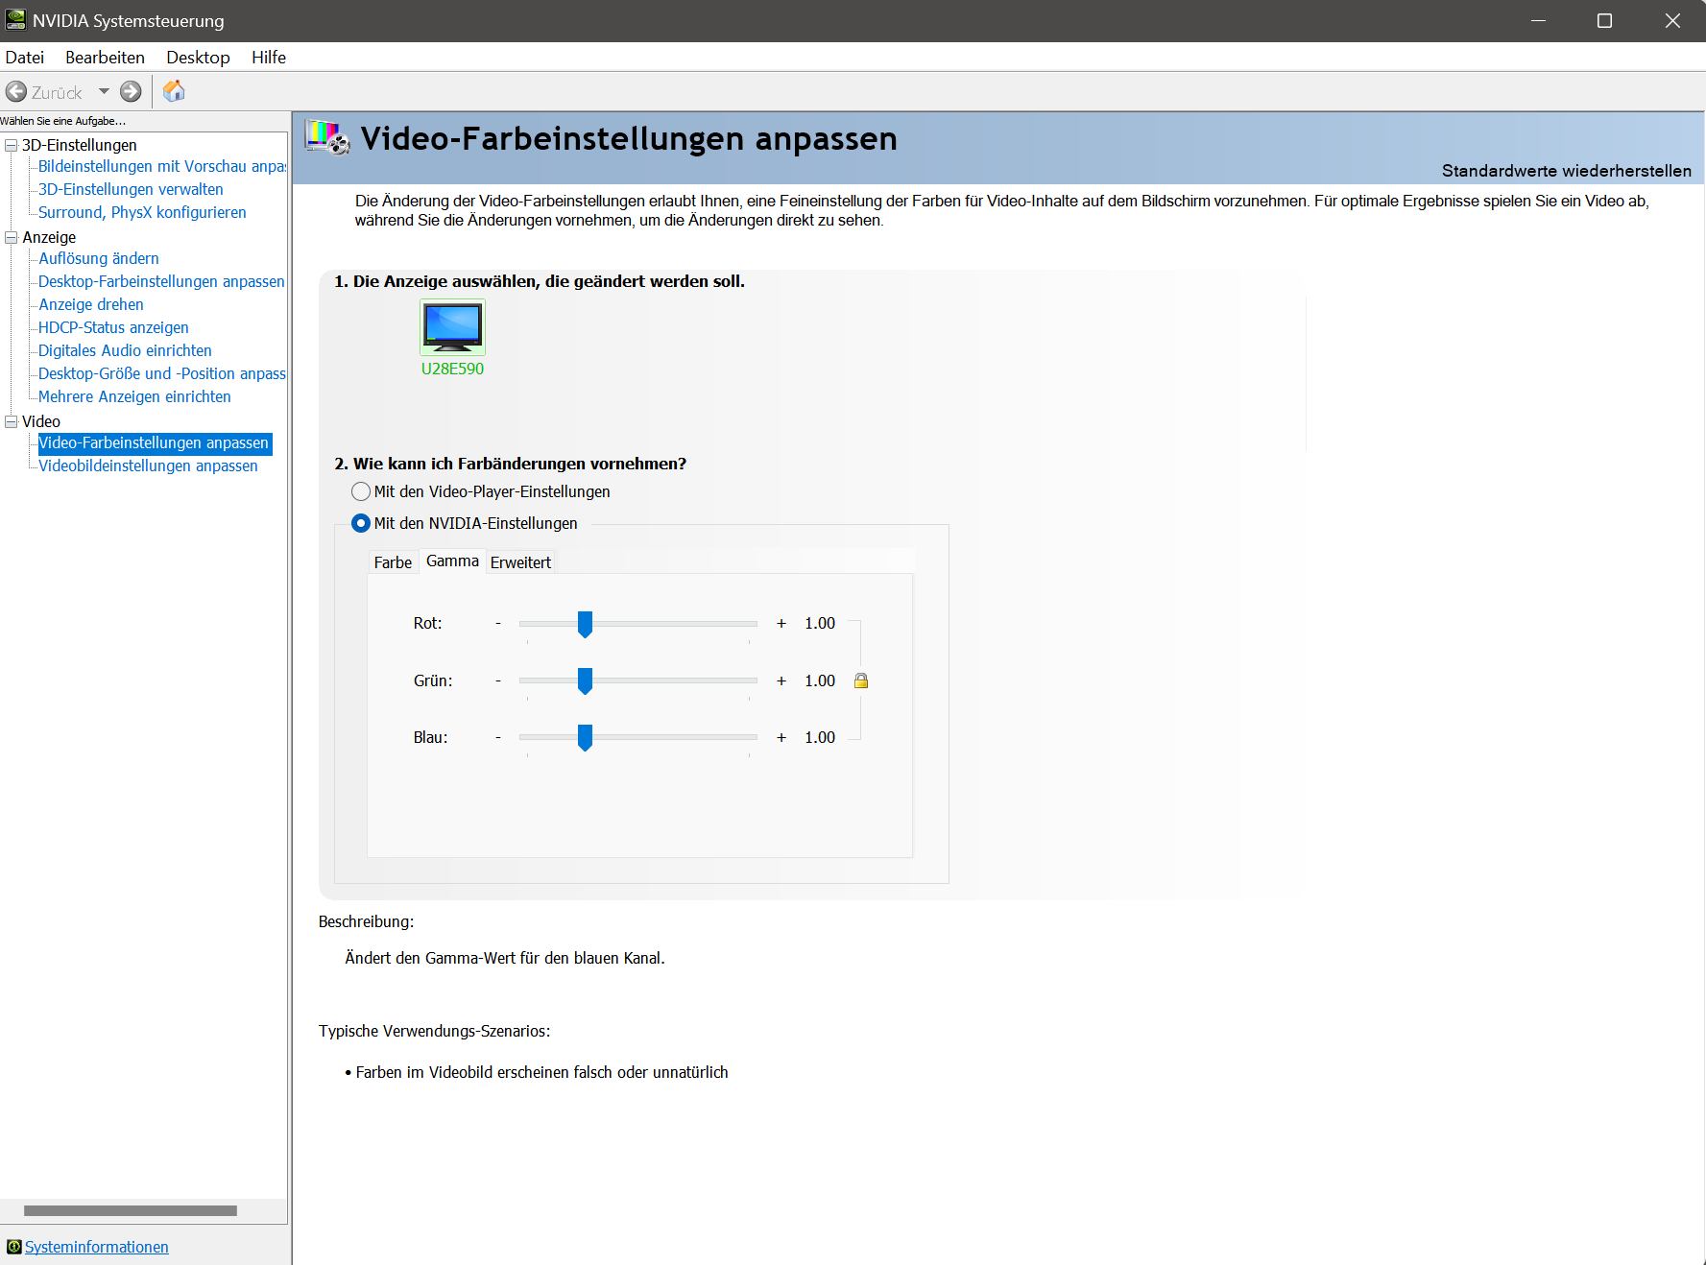Screen dimensions: 1706x1265
Task: Increase Blau gamma with plus sign
Action: (781, 738)
